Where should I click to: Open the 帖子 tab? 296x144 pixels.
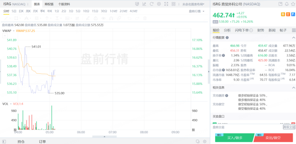pos(283,30)
